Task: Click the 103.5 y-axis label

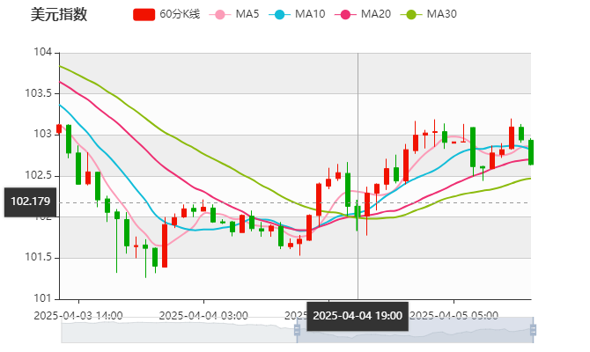Action: click(x=39, y=93)
